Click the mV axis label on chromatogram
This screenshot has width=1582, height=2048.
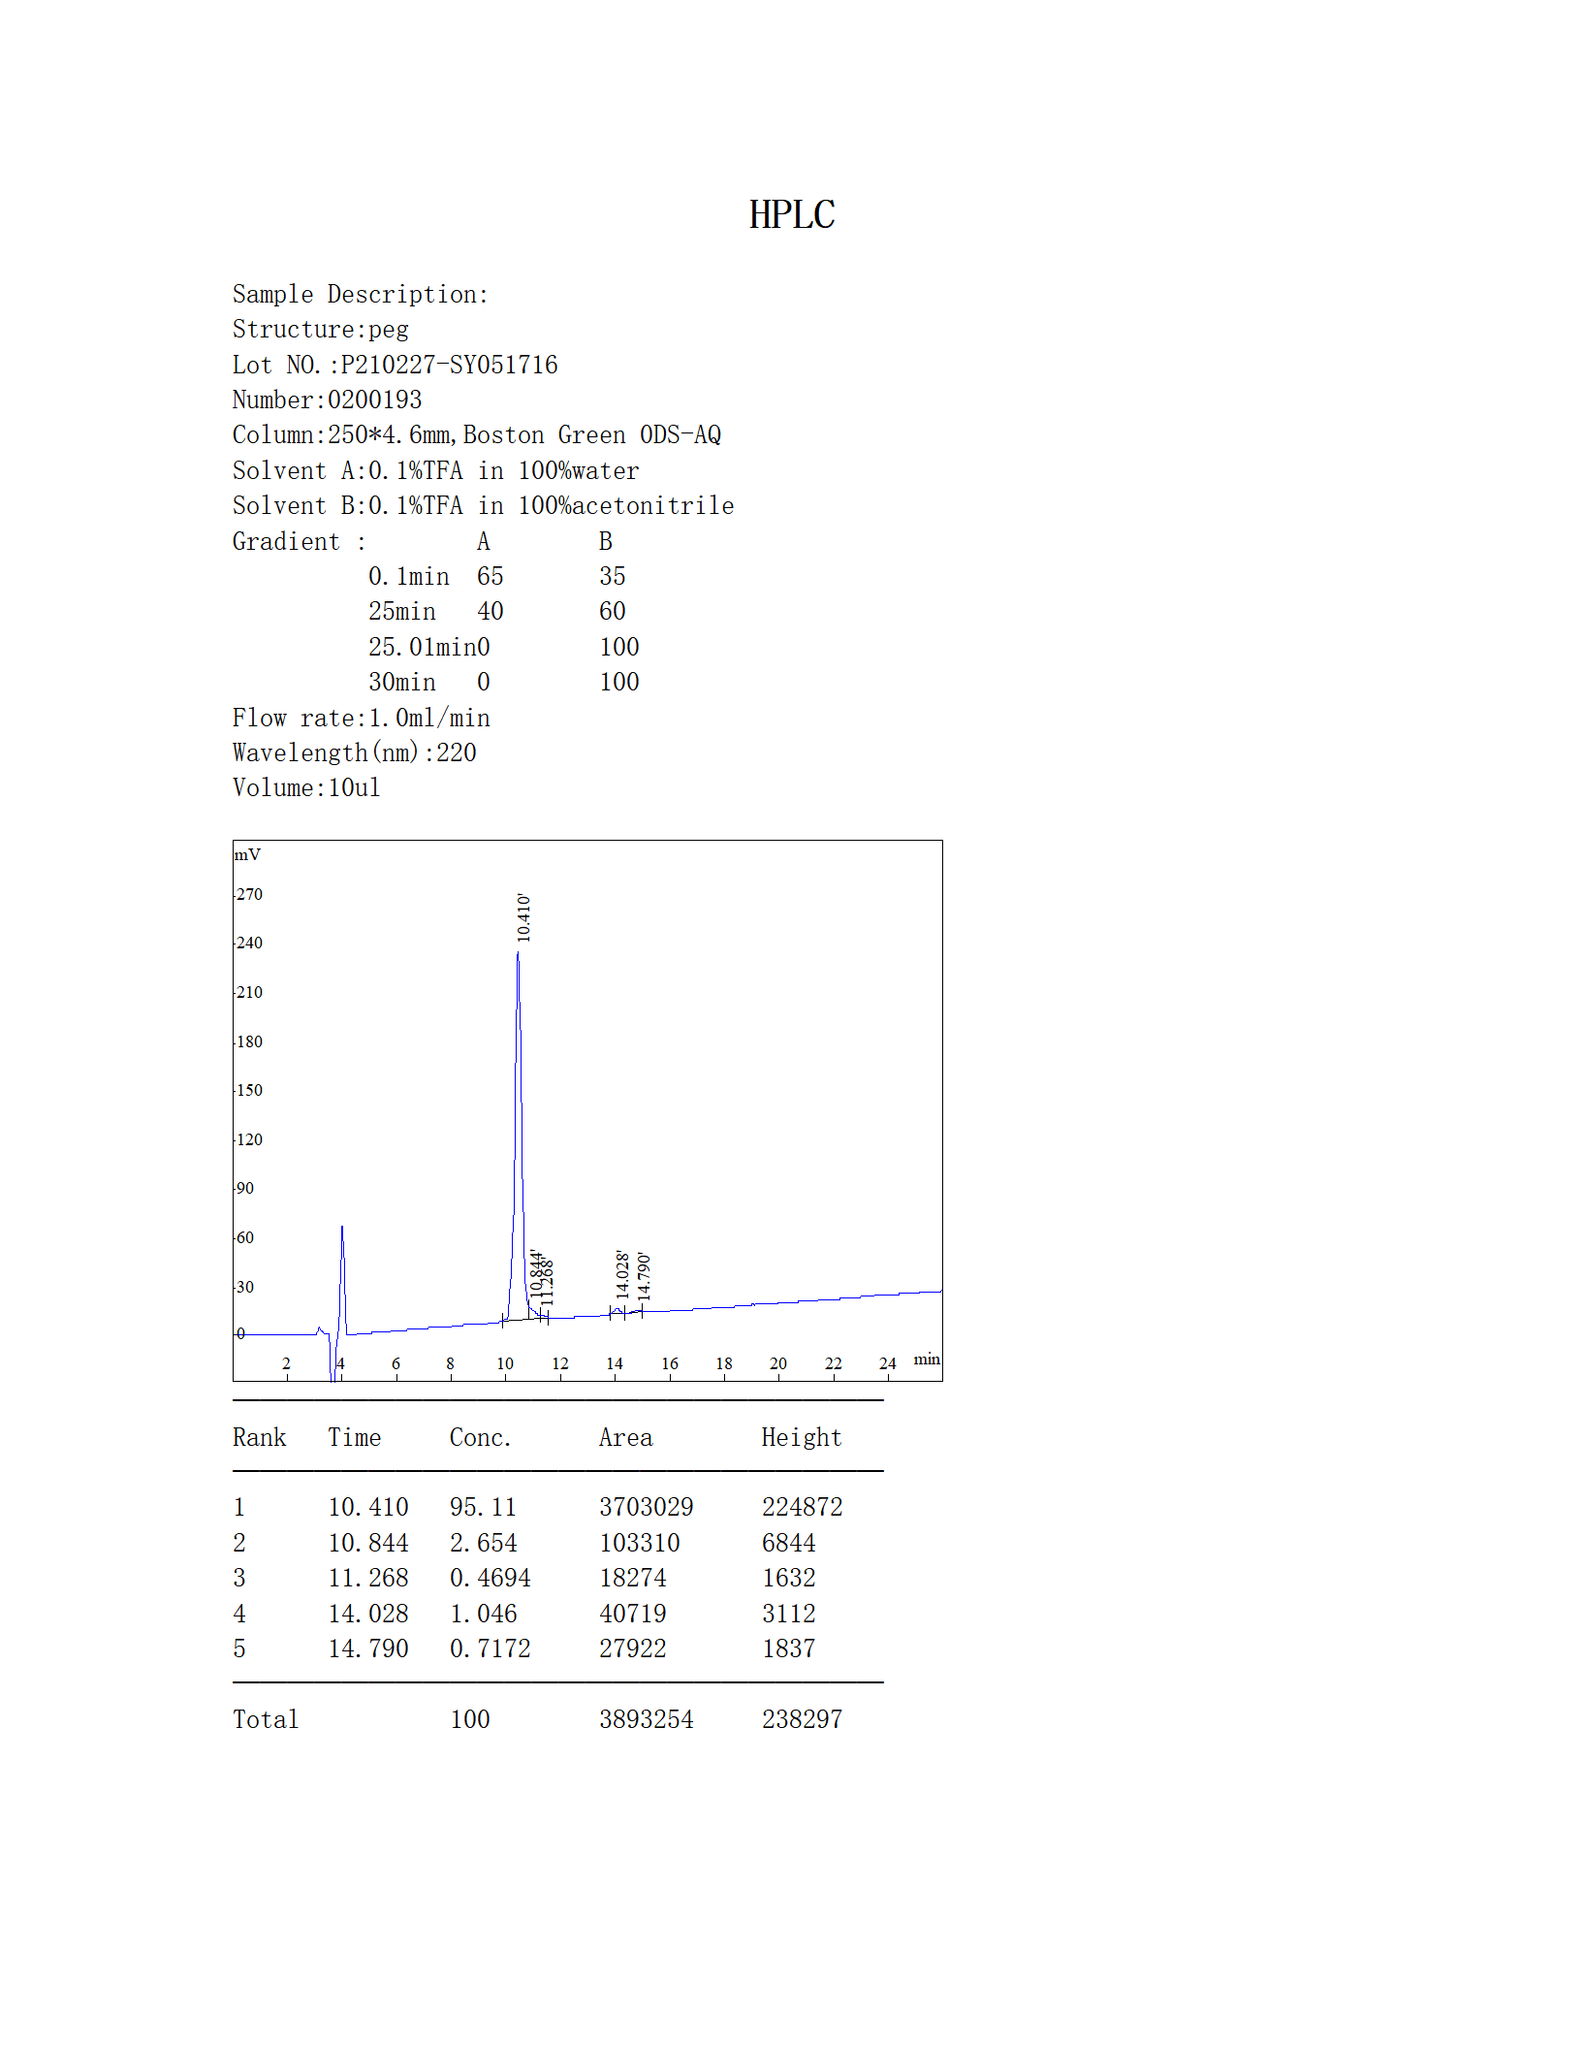tap(248, 854)
